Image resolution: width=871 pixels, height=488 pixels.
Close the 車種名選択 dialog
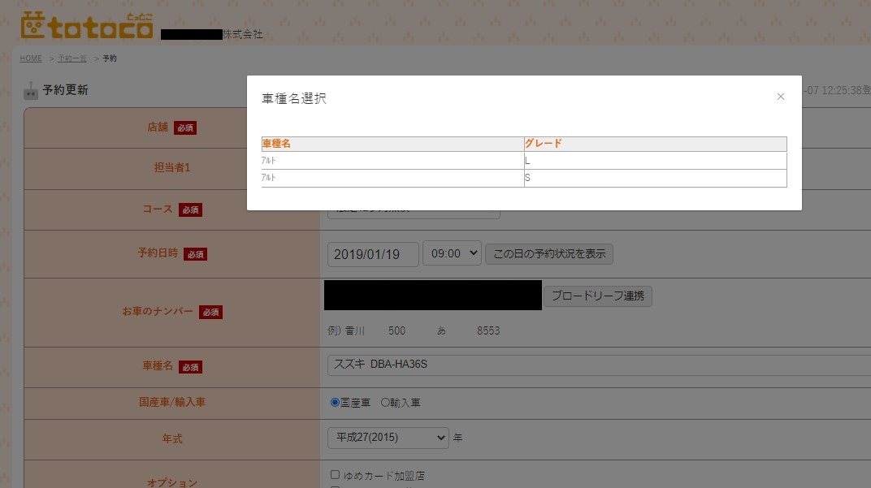point(780,97)
